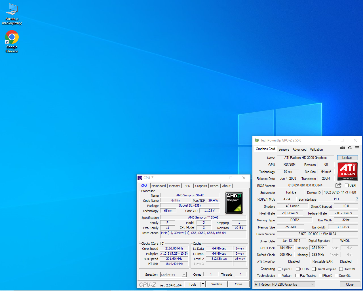Screen dimensions: 363x291
Task: Click the ATI Radeon logo in GPU-Z
Action: tap(347, 171)
